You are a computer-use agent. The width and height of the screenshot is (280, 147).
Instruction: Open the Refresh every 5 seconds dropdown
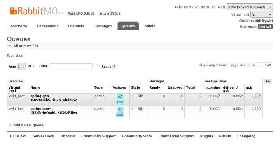[250, 7]
